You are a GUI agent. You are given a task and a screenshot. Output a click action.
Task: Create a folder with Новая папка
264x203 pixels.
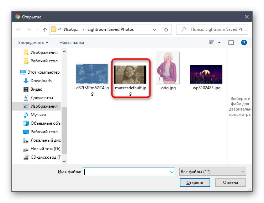tap(72, 43)
